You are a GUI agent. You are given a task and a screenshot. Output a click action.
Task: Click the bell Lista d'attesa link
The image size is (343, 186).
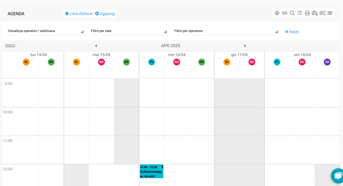tap(79, 13)
